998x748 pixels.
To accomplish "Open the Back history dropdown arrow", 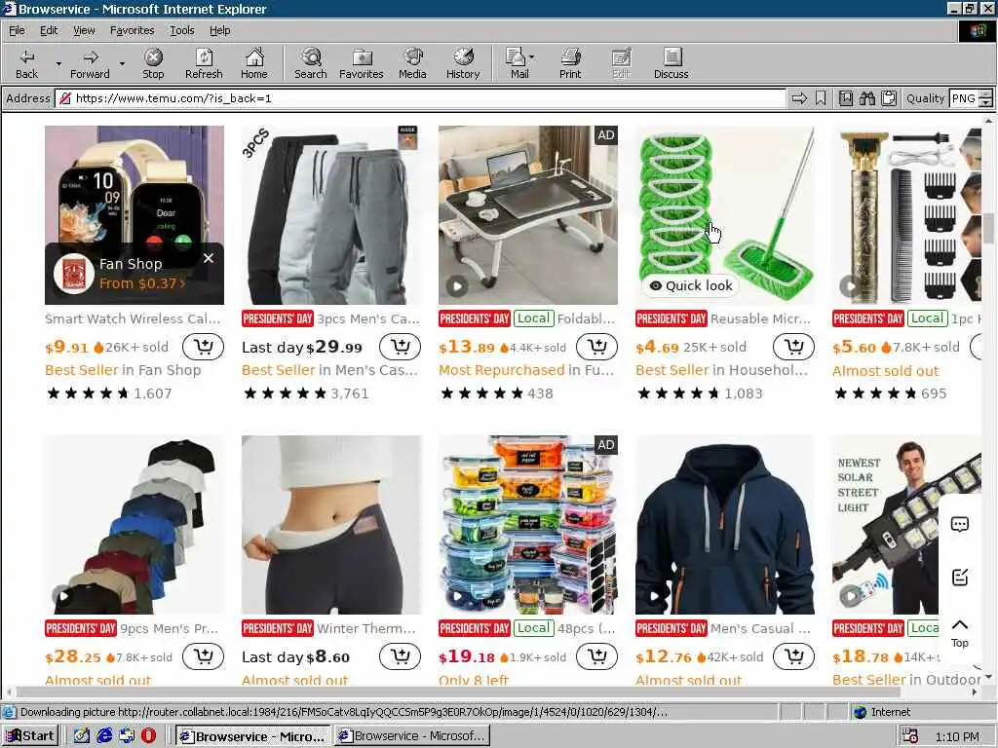I will tap(58, 63).
